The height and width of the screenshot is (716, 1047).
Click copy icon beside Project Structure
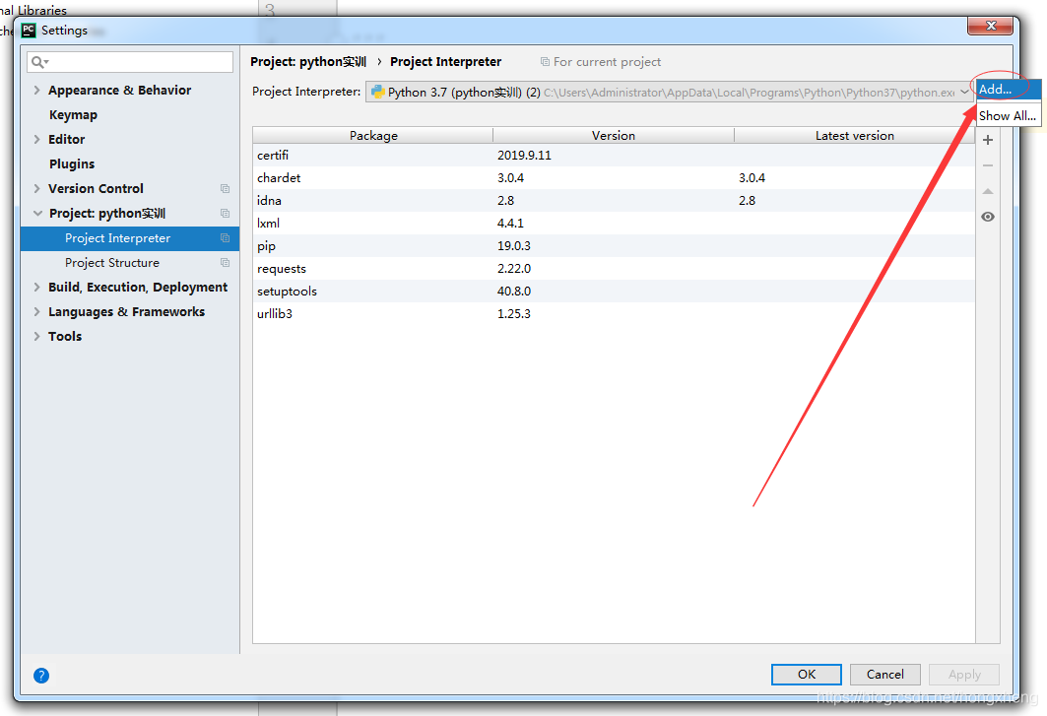pyautogui.click(x=226, y=263)
